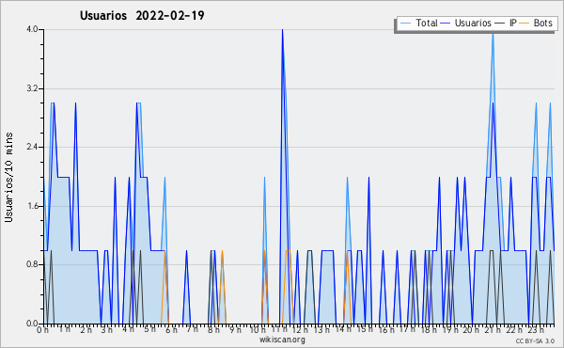
Task: Click the '14 h' x-axis label
Action: tap(343, 329)
